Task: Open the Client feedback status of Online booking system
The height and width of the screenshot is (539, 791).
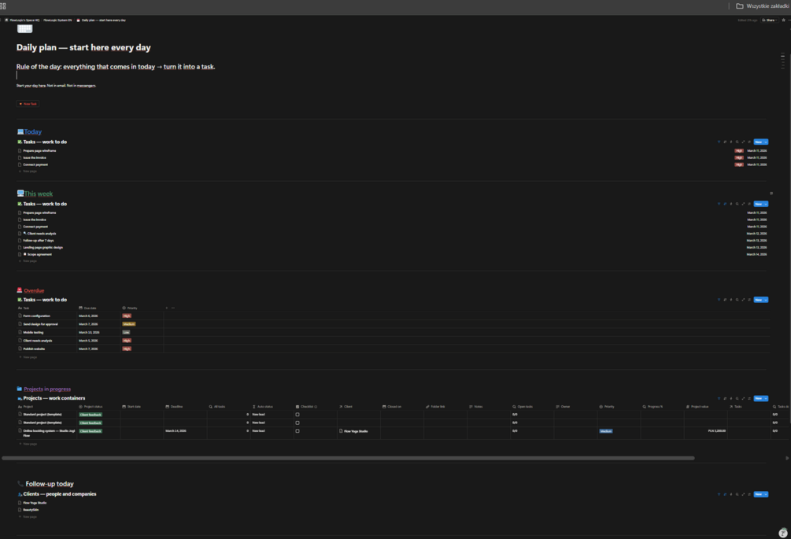Action: 91,431
